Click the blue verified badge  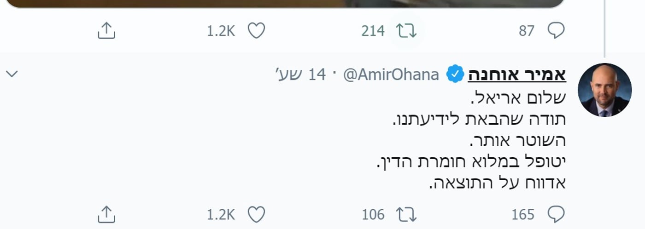(456, 74)
